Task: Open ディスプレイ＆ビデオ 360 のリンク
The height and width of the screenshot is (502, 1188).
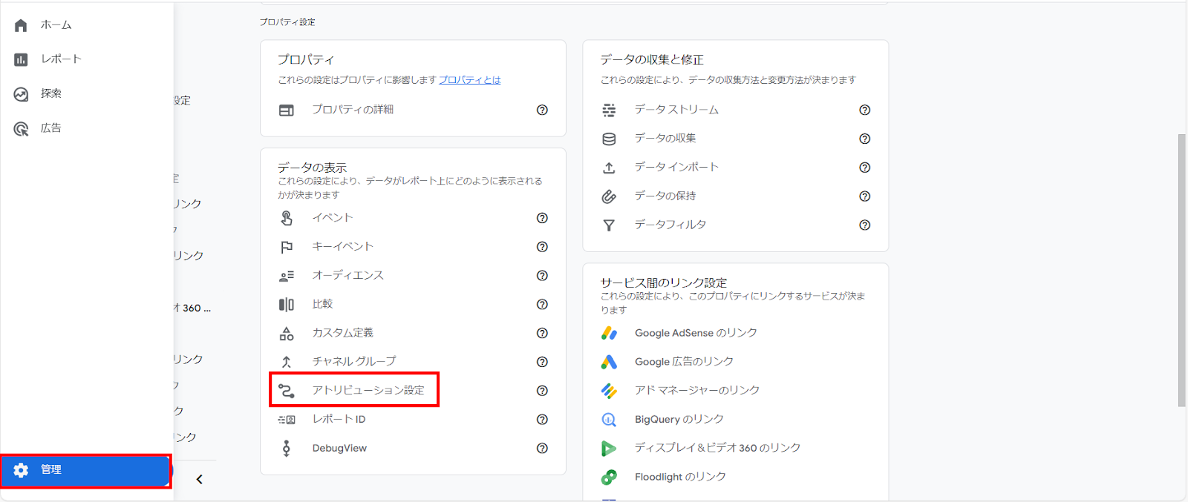Action: (x=717, y=449)
